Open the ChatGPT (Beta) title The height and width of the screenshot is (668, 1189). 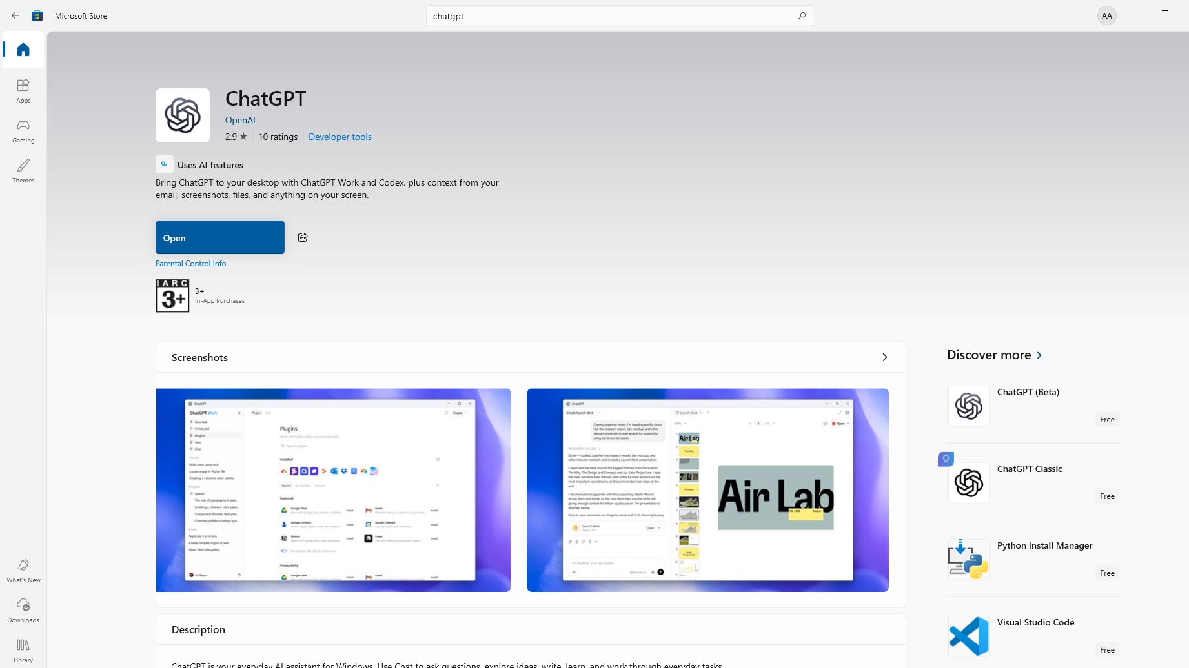tap(1028, 392)
